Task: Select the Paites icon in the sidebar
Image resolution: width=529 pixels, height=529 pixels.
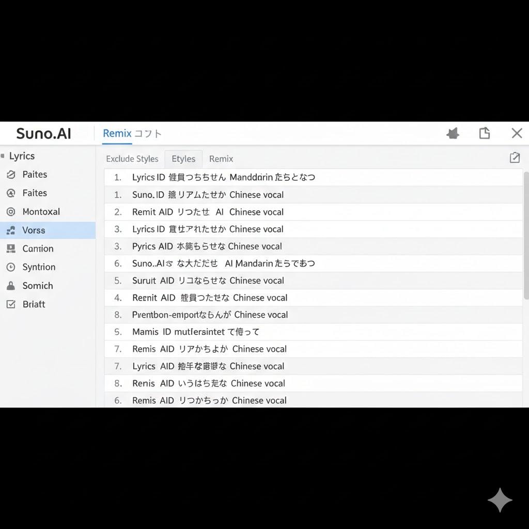Action: pos(11,175)
